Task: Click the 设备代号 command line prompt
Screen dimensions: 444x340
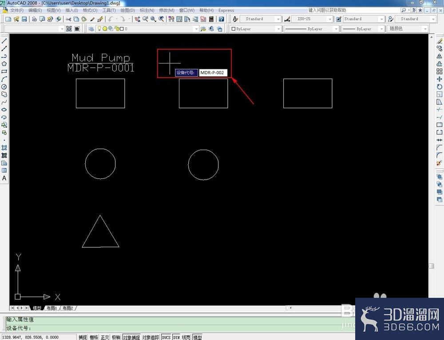Action: click(x=19, y=328)
